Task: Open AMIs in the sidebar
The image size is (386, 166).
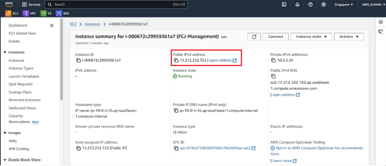Action: [13, 141]
